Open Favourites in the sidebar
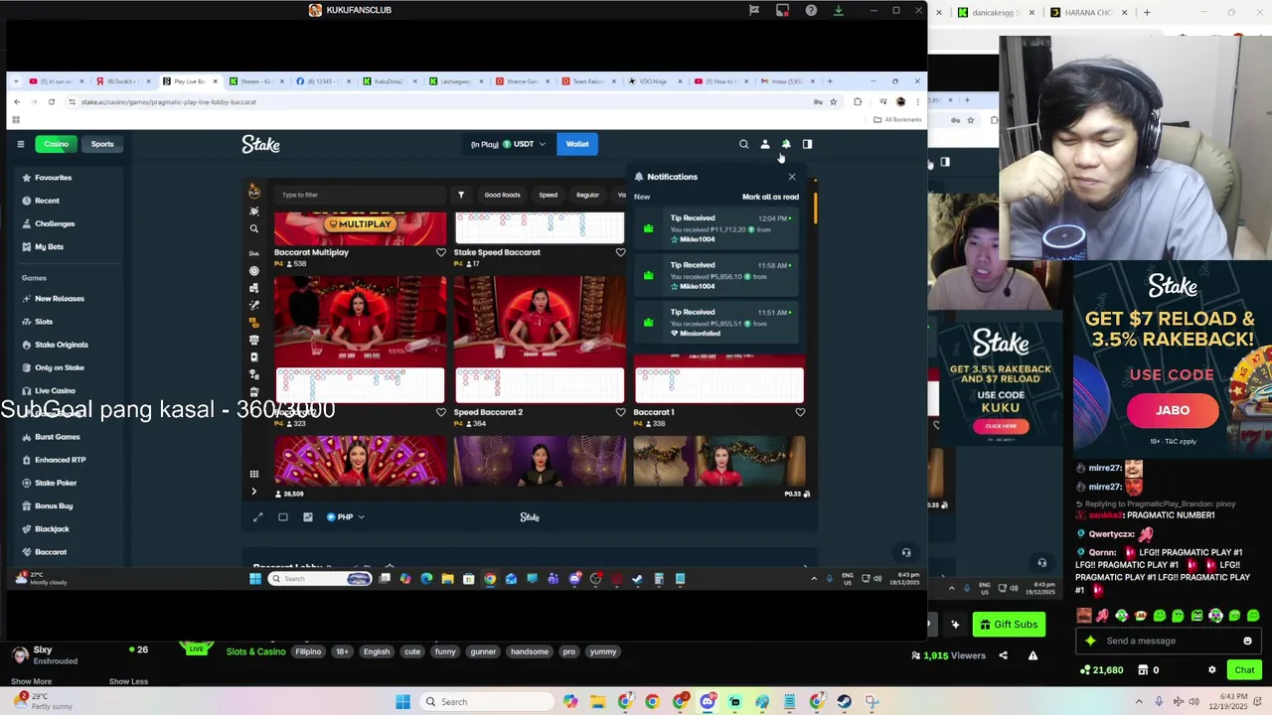The width and height of the screenshot is (1272, 715). [x=54, y=178]
